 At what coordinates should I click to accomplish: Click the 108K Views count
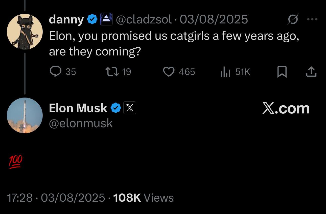(144, 198)
